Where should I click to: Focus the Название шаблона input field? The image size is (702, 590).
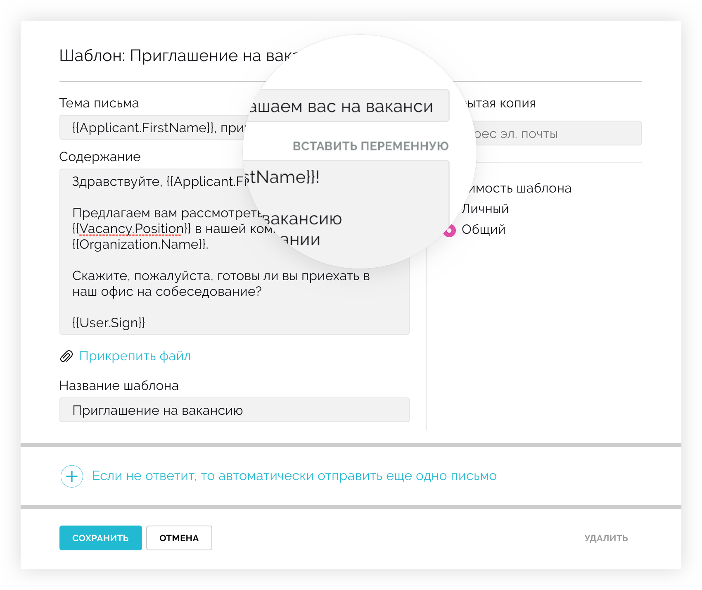click(234, 410)
